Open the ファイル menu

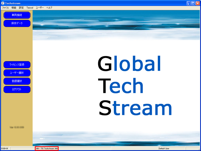pyautogui.click(x=5, y=8)
